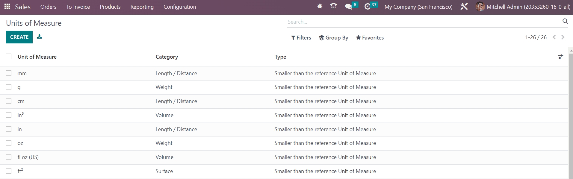Expand the Favorites dropdown
Image resolution: width=573 pixels, height=179 pixels.
[x=370, y=38]
